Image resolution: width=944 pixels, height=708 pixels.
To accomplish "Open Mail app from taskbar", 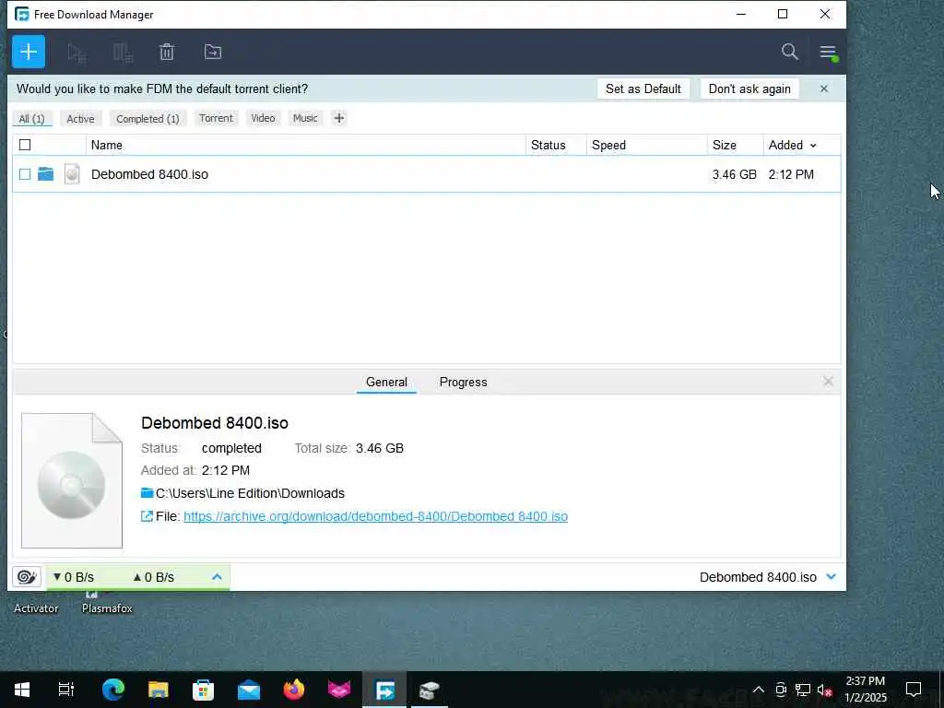I will (249, 690).
